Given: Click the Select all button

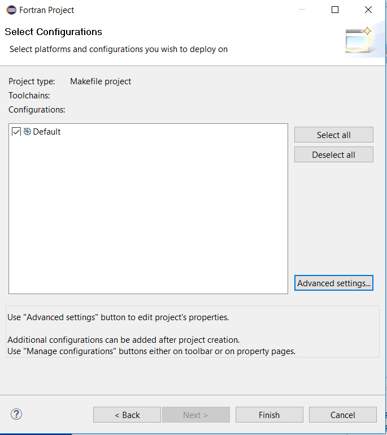Looking at the screenshot, I should coord(333,135).
